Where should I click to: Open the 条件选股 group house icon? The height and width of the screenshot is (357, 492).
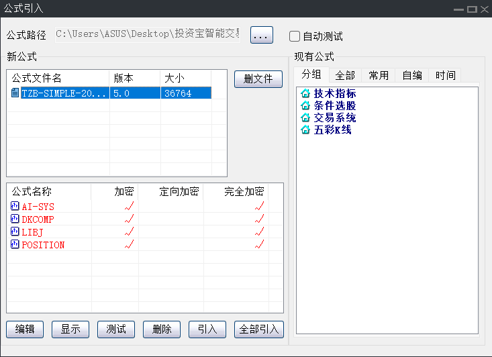coord(306,106)
